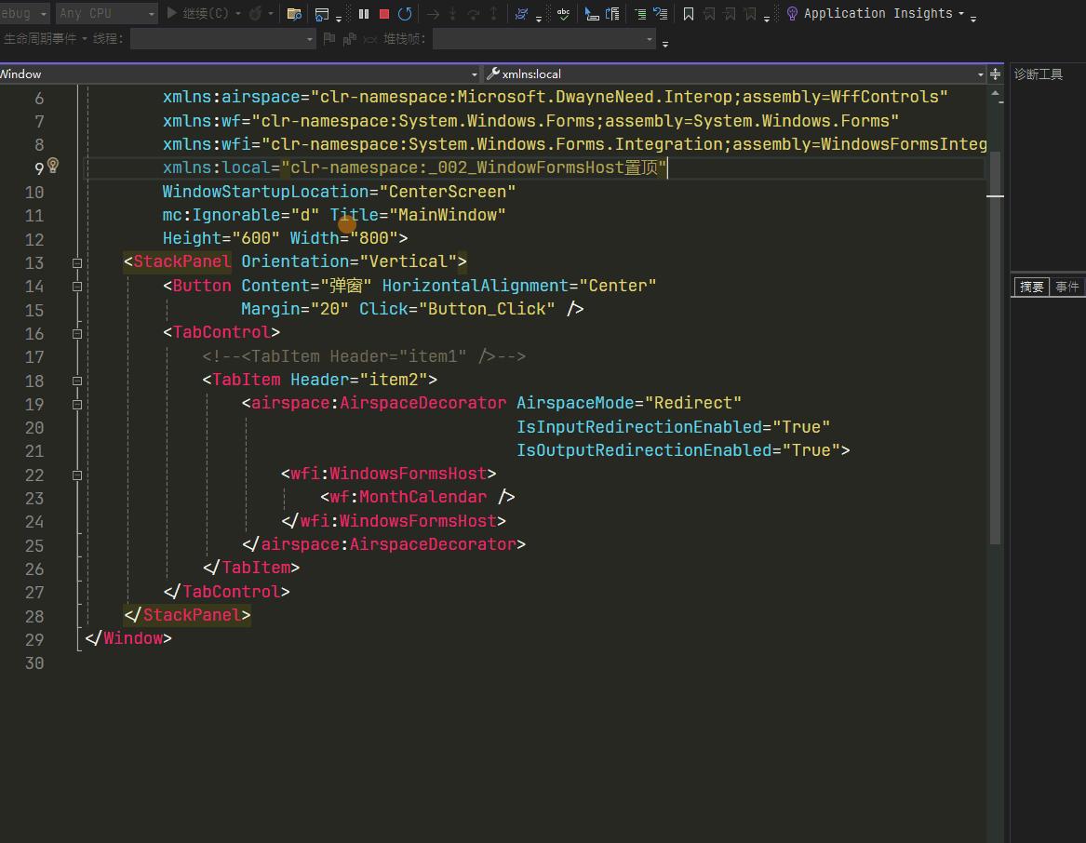This screenshot has width=1086, height=843.
Task: Click the lightbulb quick actions on line 9
Action: [53, 166]
